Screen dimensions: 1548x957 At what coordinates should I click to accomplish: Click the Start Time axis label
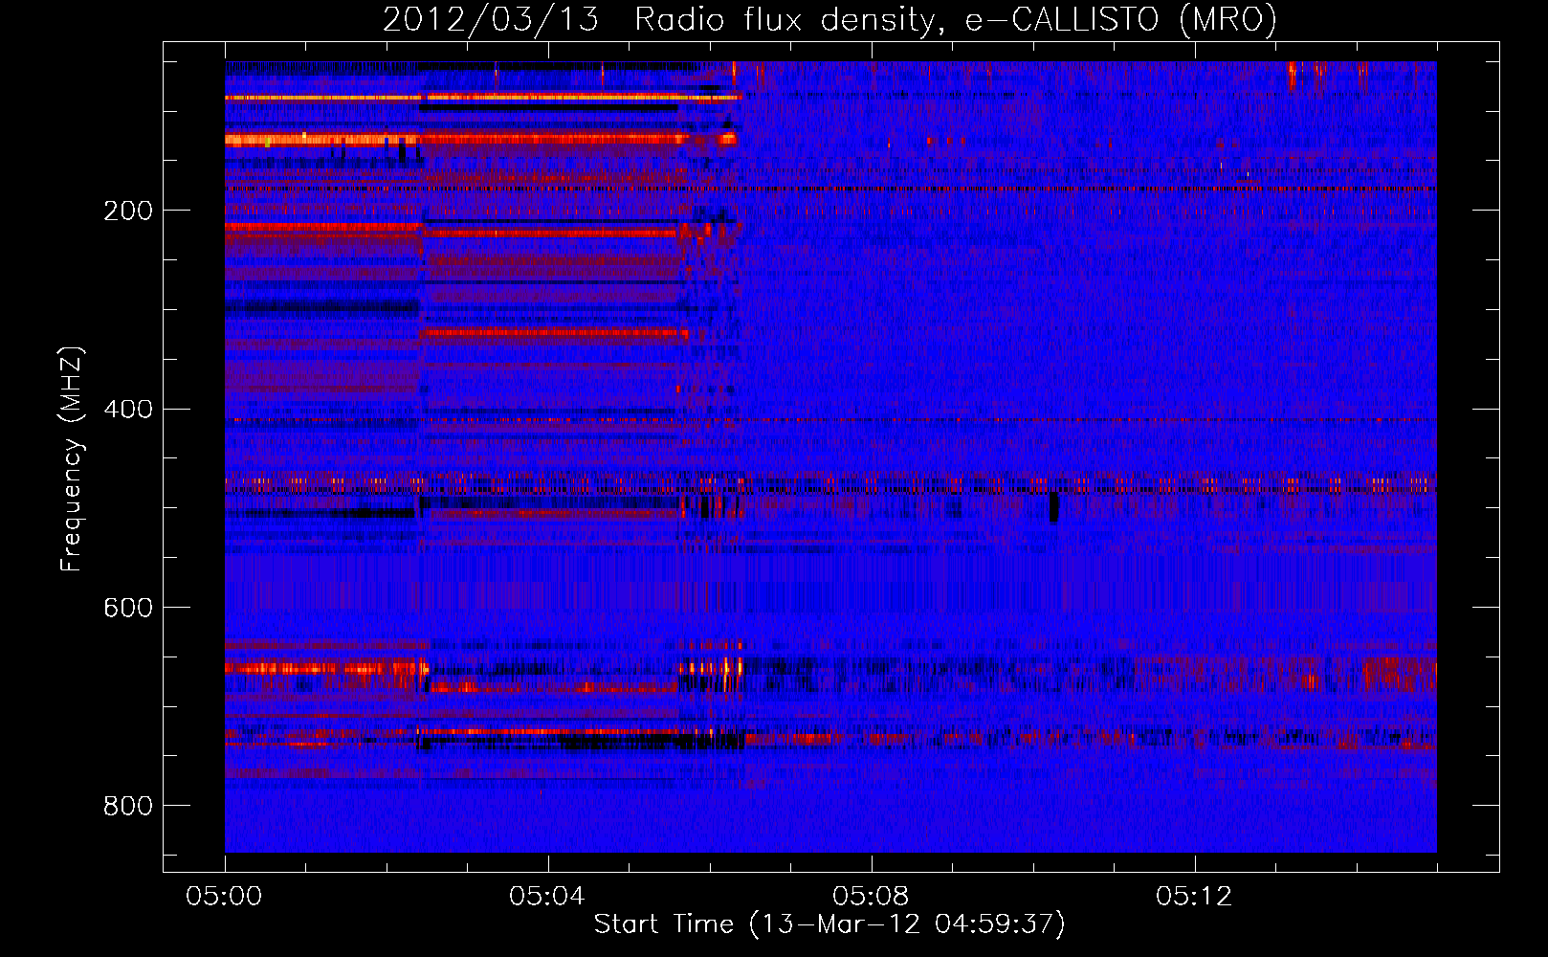(x=829, y=924)
